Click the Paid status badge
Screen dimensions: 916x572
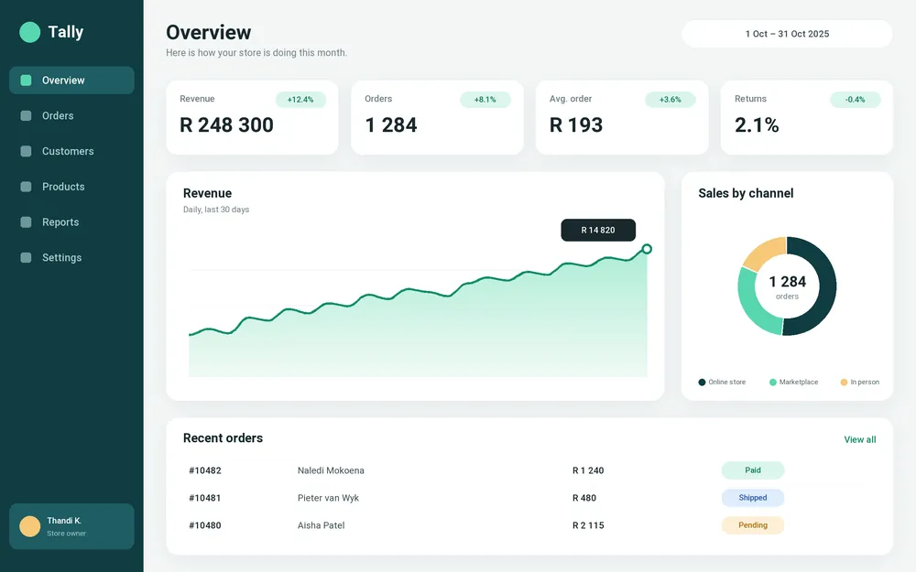point(752,470)
